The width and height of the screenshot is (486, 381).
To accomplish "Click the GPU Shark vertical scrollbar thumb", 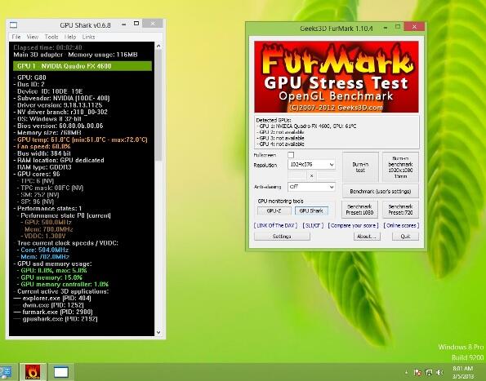I will [x=158, y=105].
